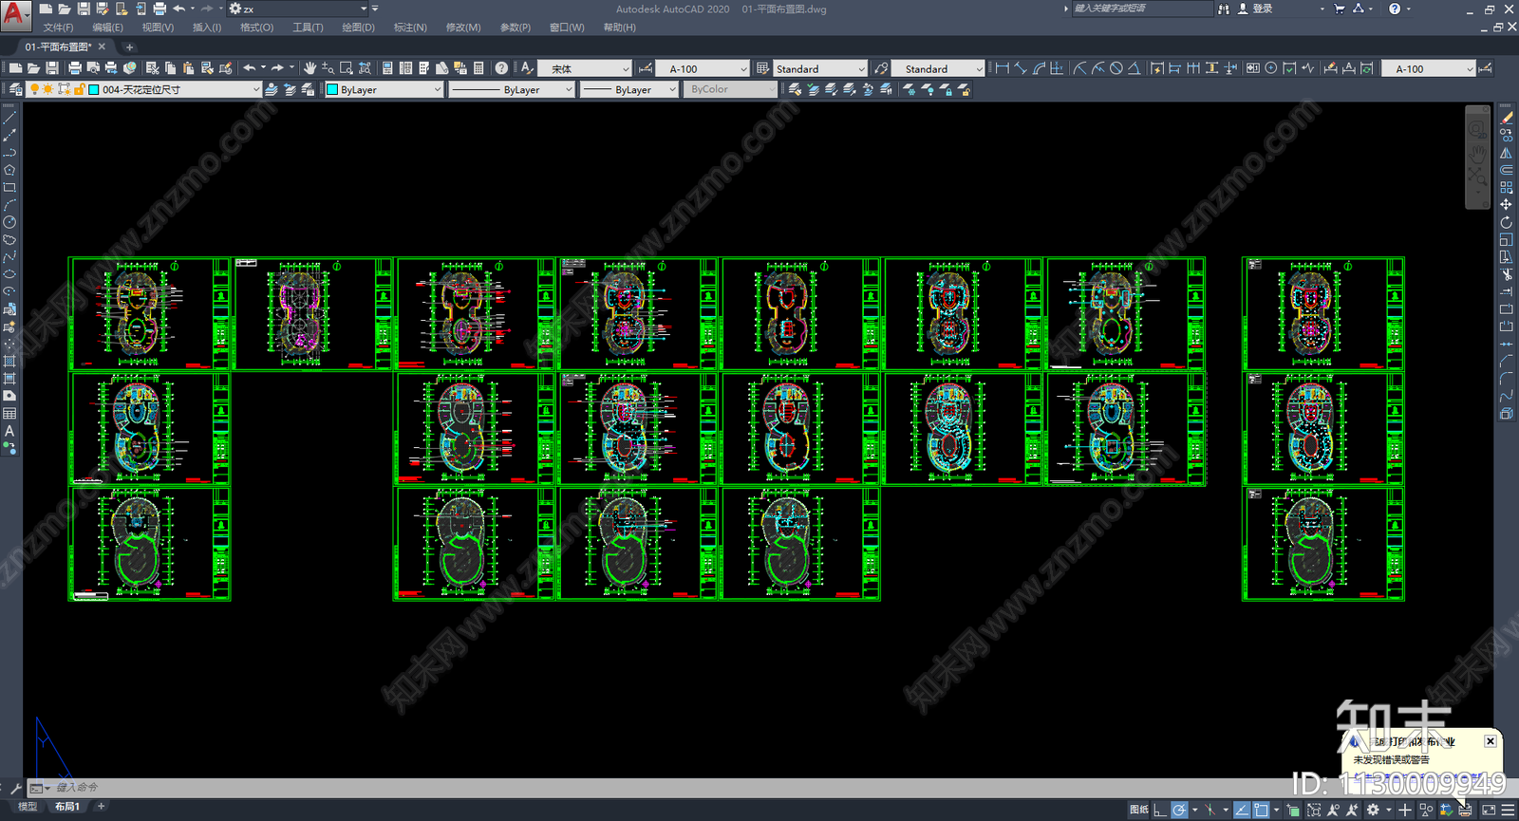Select the Line tool in draw toolbar
The width and height of the screenshot is (1519, 821).
pos(9,118)
